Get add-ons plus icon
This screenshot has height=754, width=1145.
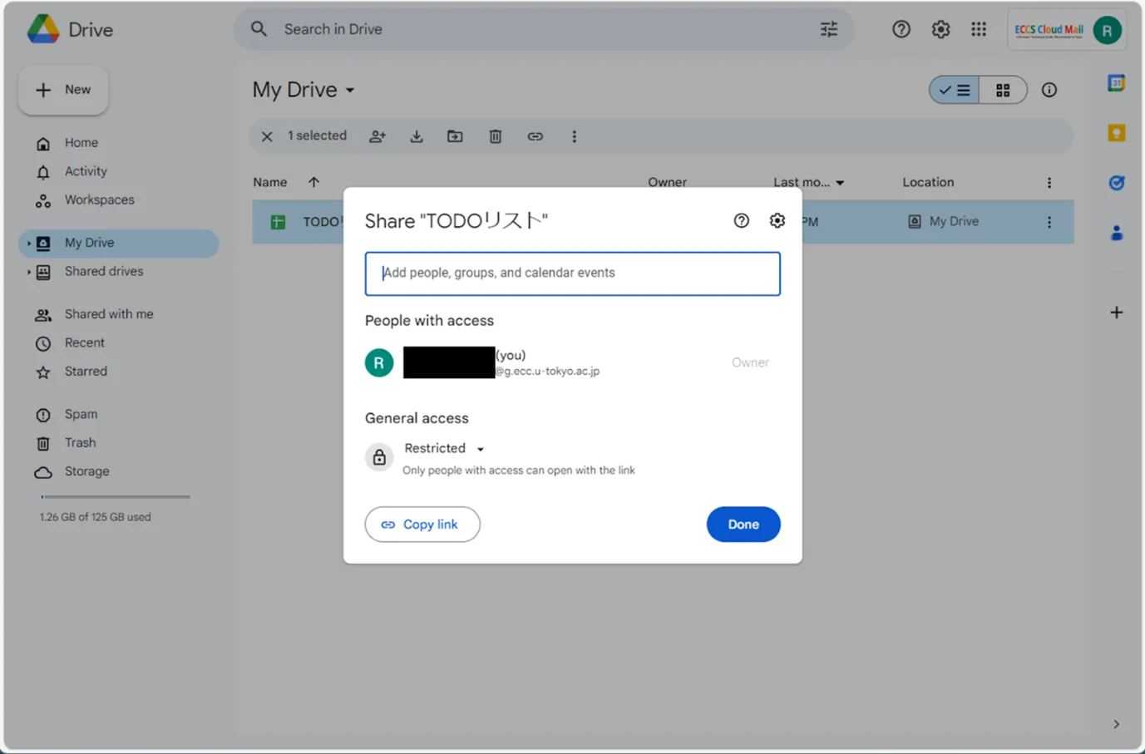[x=1117, y=313]
